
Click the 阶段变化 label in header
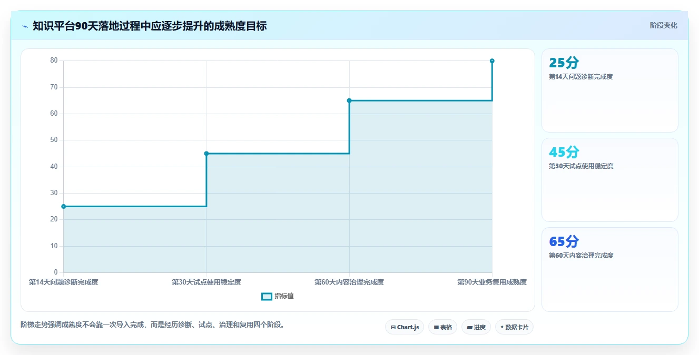[663, 25]
